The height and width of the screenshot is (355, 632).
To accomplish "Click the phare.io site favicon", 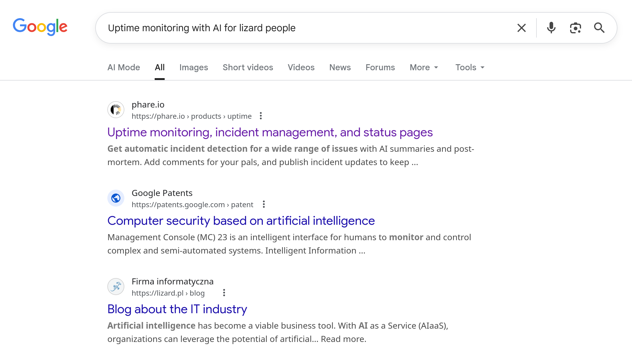I will (x=116, y=110).
